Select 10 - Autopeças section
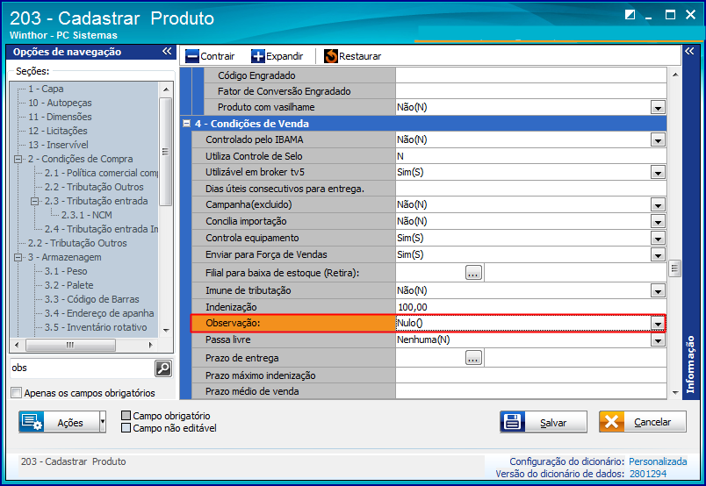 (60, 103)
